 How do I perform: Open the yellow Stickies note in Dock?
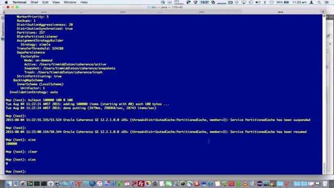coord(217,183)
